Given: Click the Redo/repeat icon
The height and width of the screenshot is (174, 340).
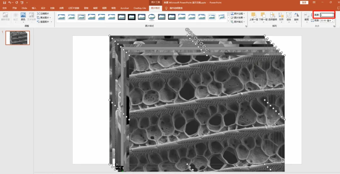Looking at the screenshot, I should 17,3.
